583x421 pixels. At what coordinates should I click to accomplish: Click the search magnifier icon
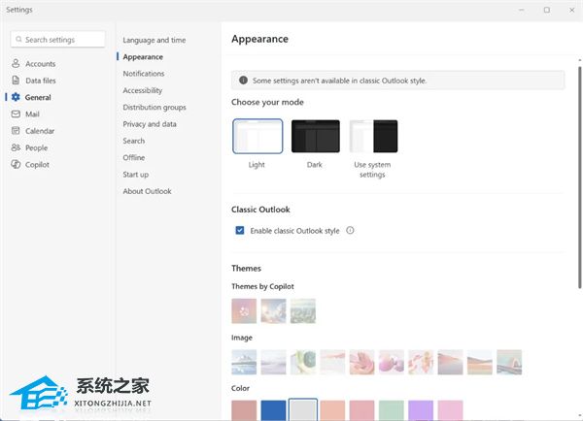pyautogui.click(x=18, y=40)
